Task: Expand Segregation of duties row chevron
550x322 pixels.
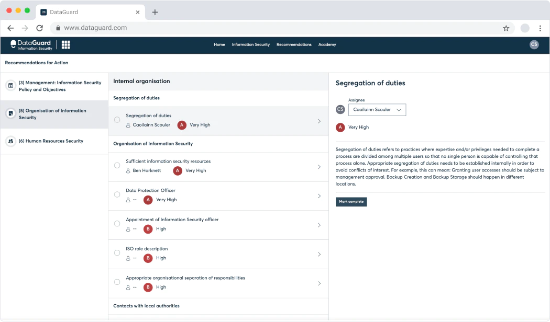Action: point(319,121)
